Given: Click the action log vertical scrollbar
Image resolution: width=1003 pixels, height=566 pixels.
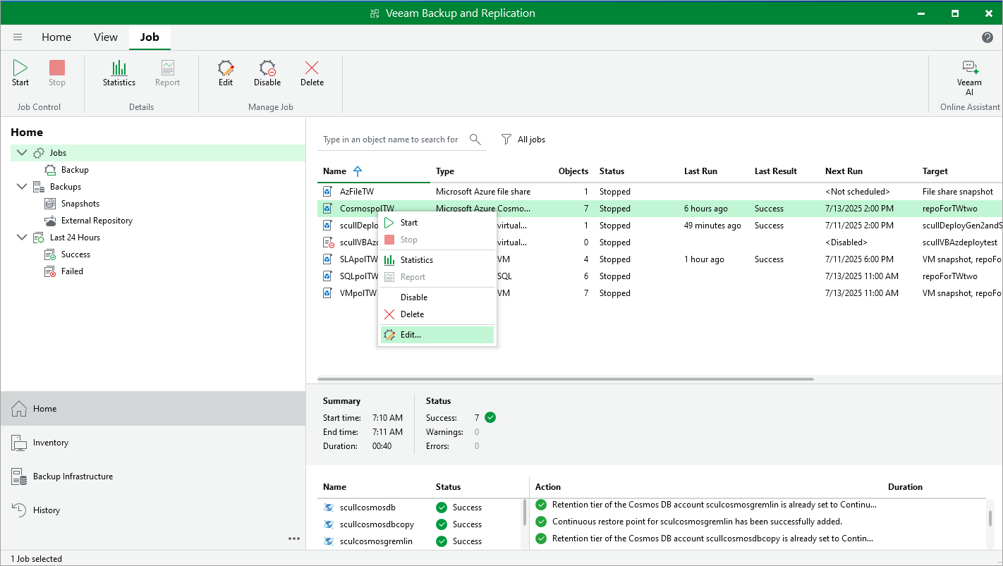Looking at the screenshot, I should pyautogui.click(x=990, y=518).
